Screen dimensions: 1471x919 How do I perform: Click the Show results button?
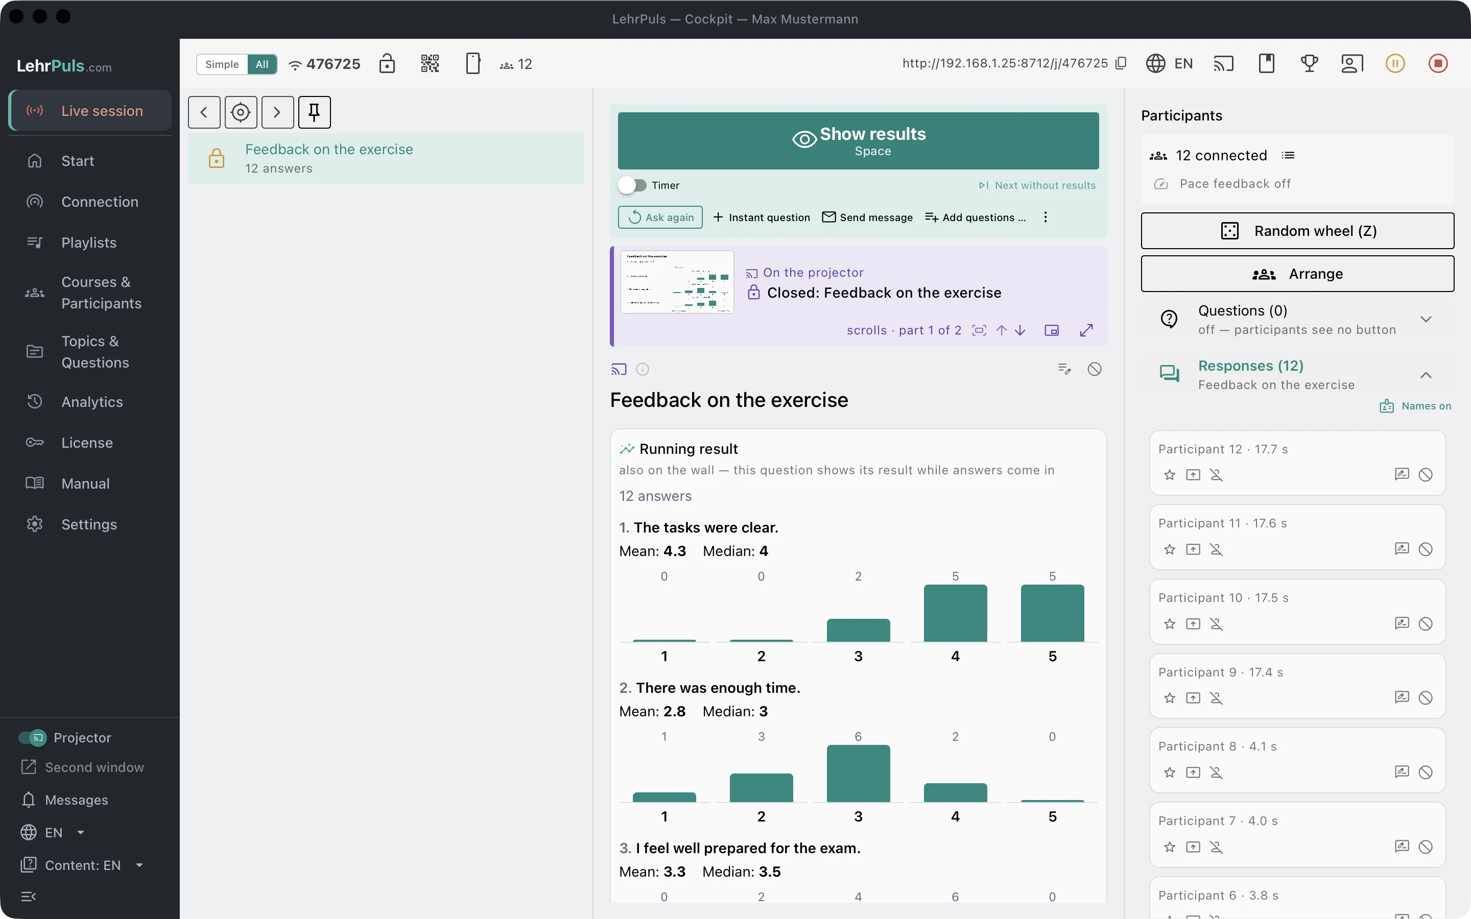click(858, 141)
